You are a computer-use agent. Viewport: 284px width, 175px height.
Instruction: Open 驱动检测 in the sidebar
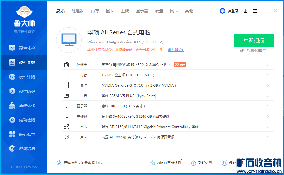coord(24,120)
